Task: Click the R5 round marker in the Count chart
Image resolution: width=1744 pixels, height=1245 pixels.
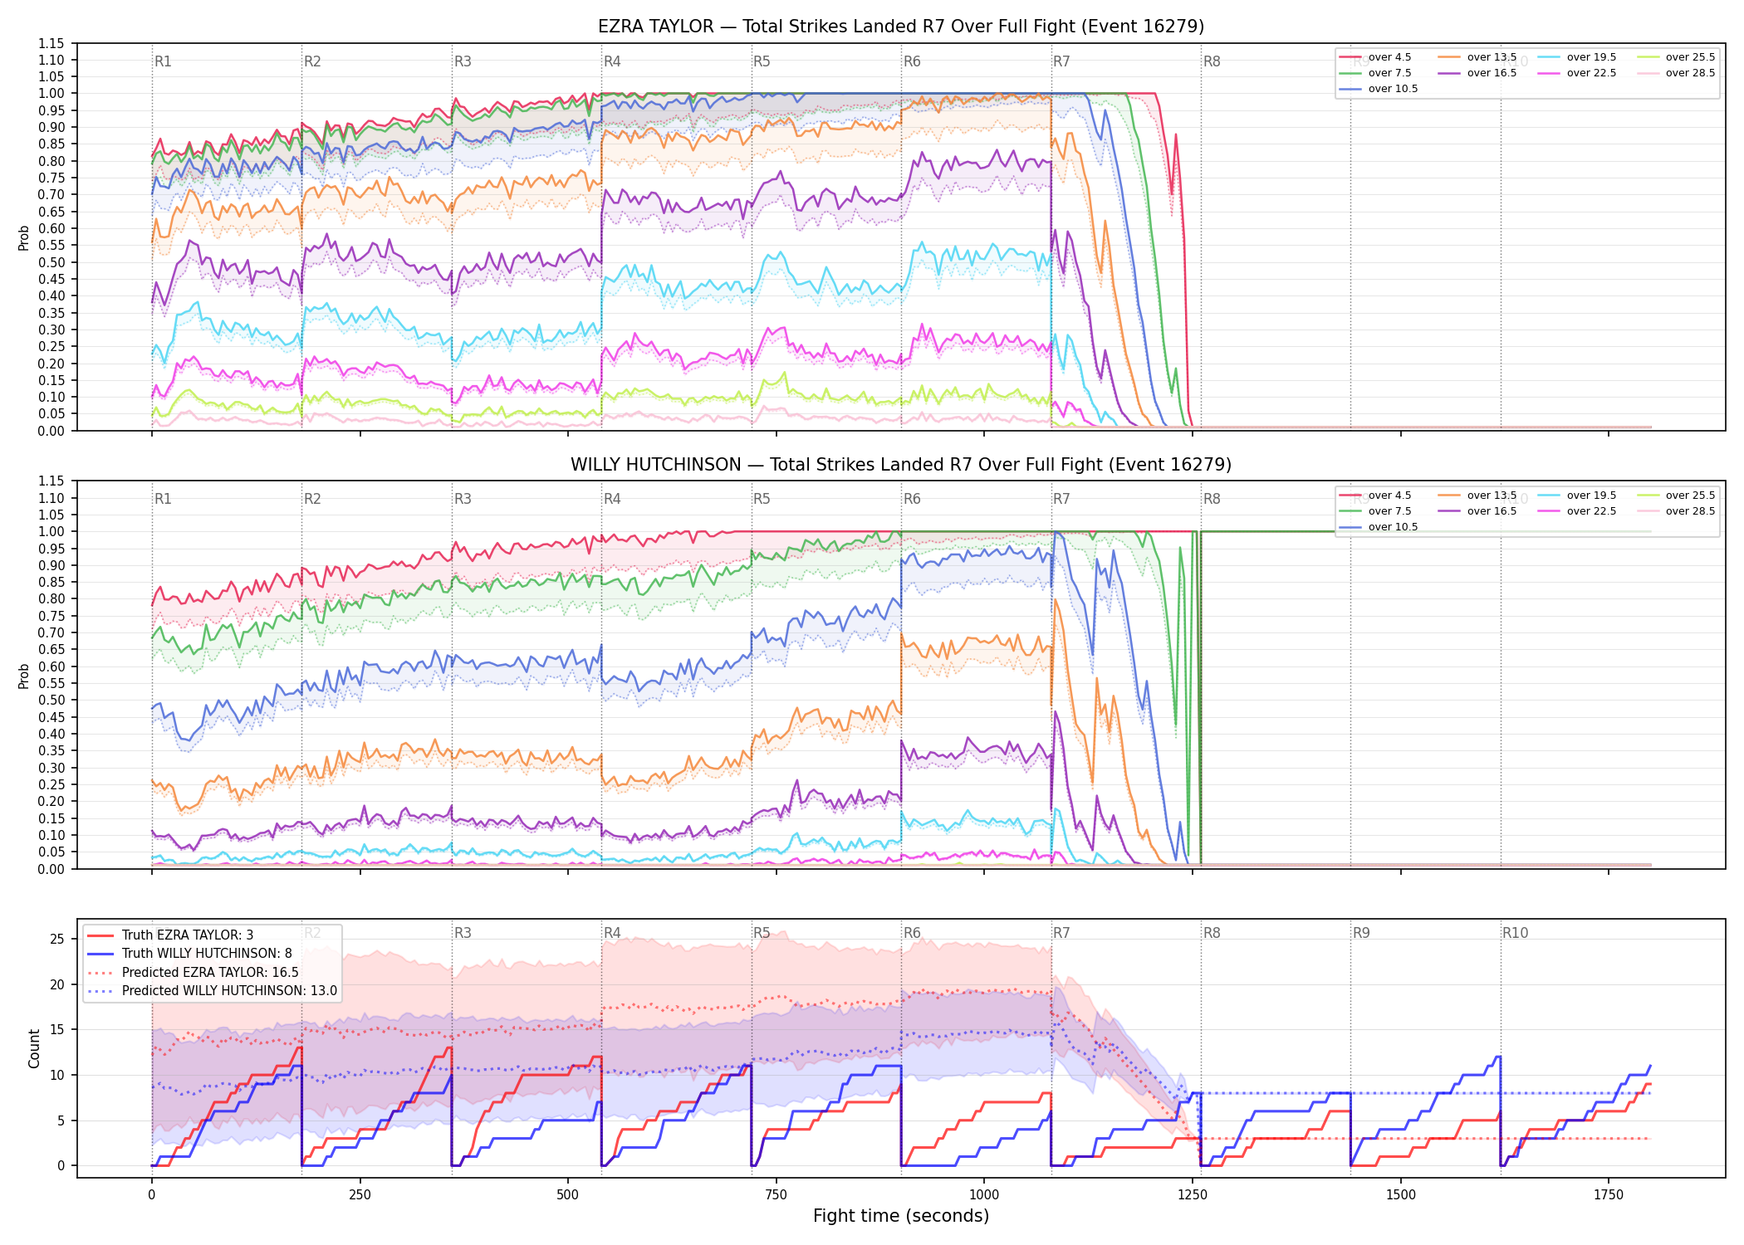Action: [762, 933]
